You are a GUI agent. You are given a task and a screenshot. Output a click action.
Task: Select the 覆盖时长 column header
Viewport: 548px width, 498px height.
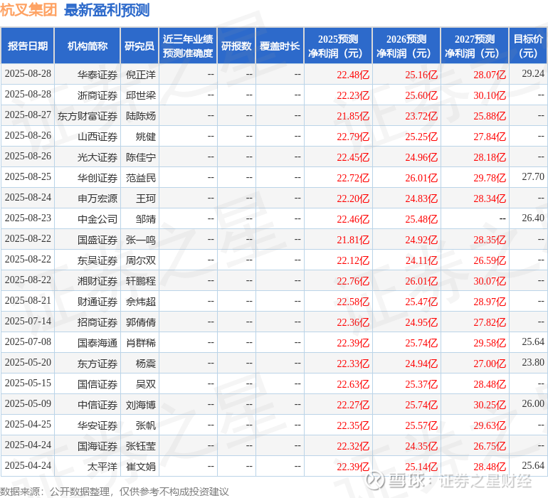click(280, 46)
